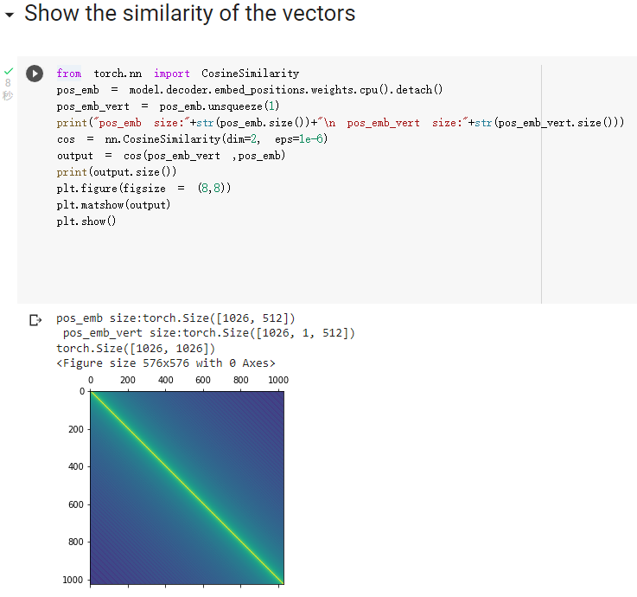The height and width of the screenshot is (597, 637).
Task: Click the execution time label under the checkmark
Action: (8, 89)
